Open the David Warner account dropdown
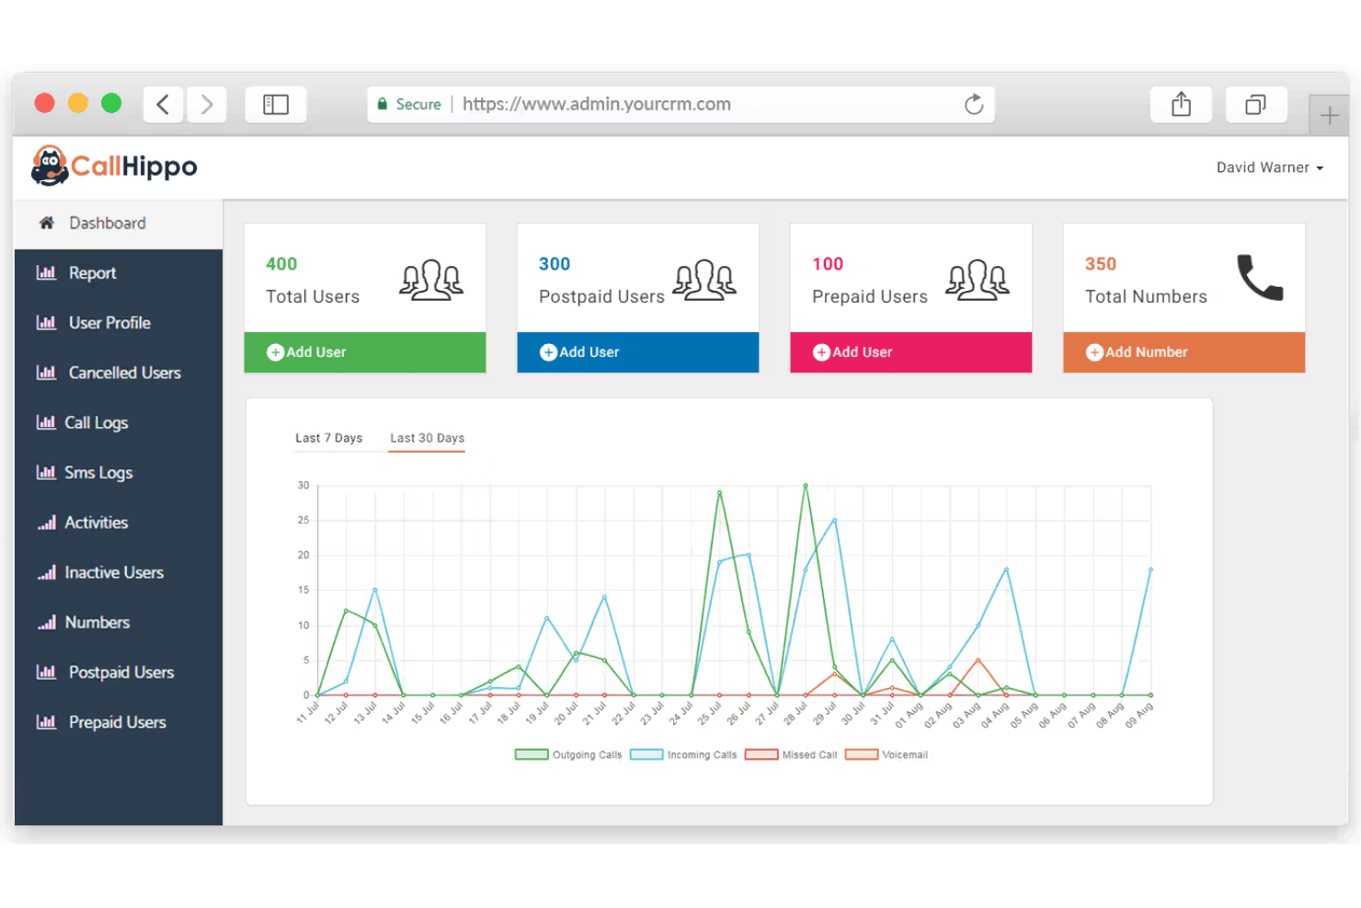The height and width of the screenshot is (908, 1361). point(1270,167)
